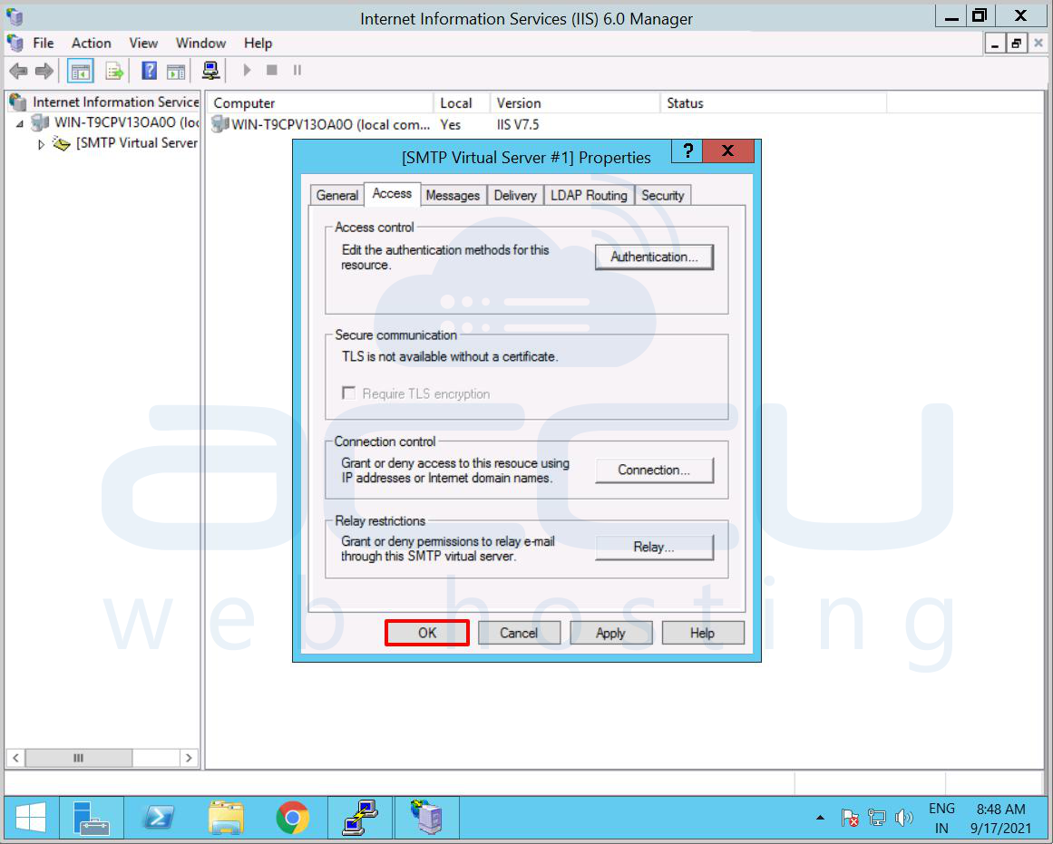Screen dimensions: 1053x844
Task: Click the network tray icon
Action: [x=876, y=818]
